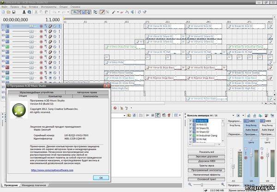Image resolution: width=277 pixels, height=192 pixels.
Task: Click the Explorer refresh icon
Action: (134, 115)
